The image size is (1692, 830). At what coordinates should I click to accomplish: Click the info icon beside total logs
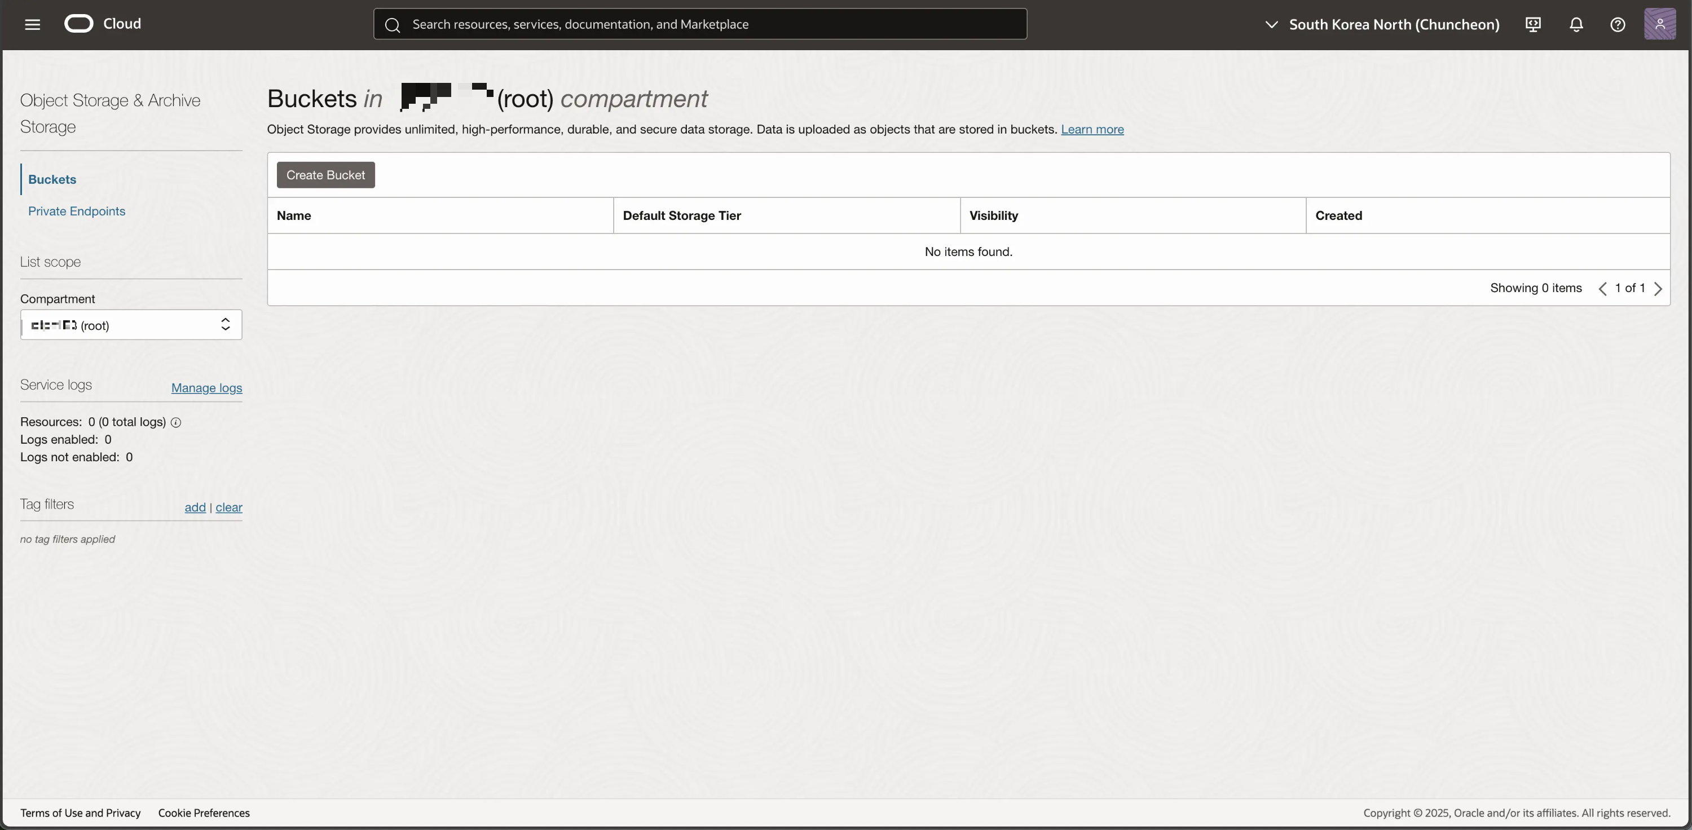tap(175, 422)
